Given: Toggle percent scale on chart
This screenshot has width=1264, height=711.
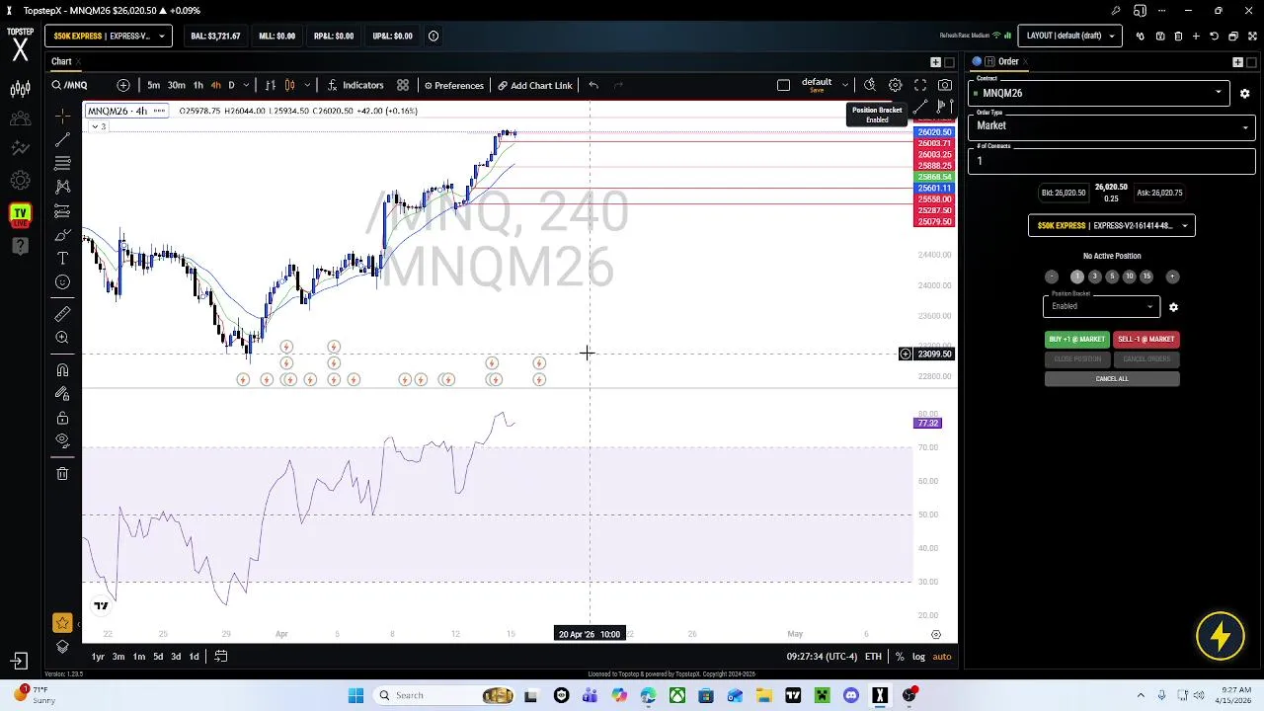Looking at the screenshot, I should point(899,657).
